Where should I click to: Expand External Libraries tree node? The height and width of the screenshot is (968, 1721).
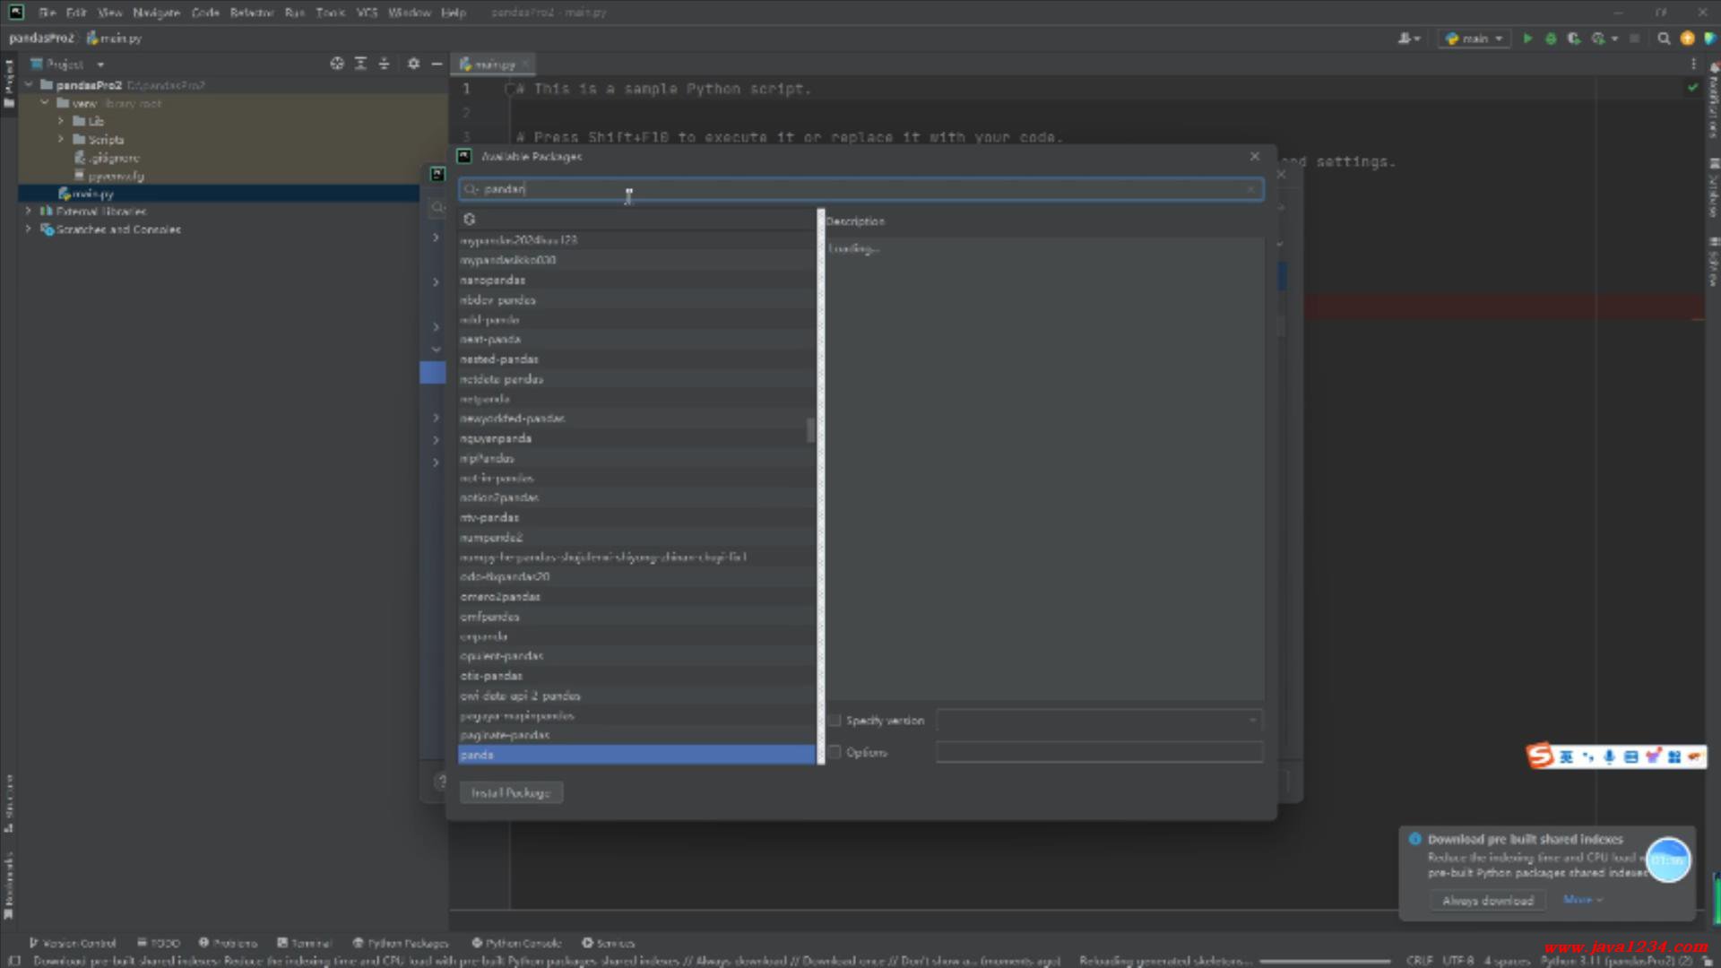coord(29,212)
